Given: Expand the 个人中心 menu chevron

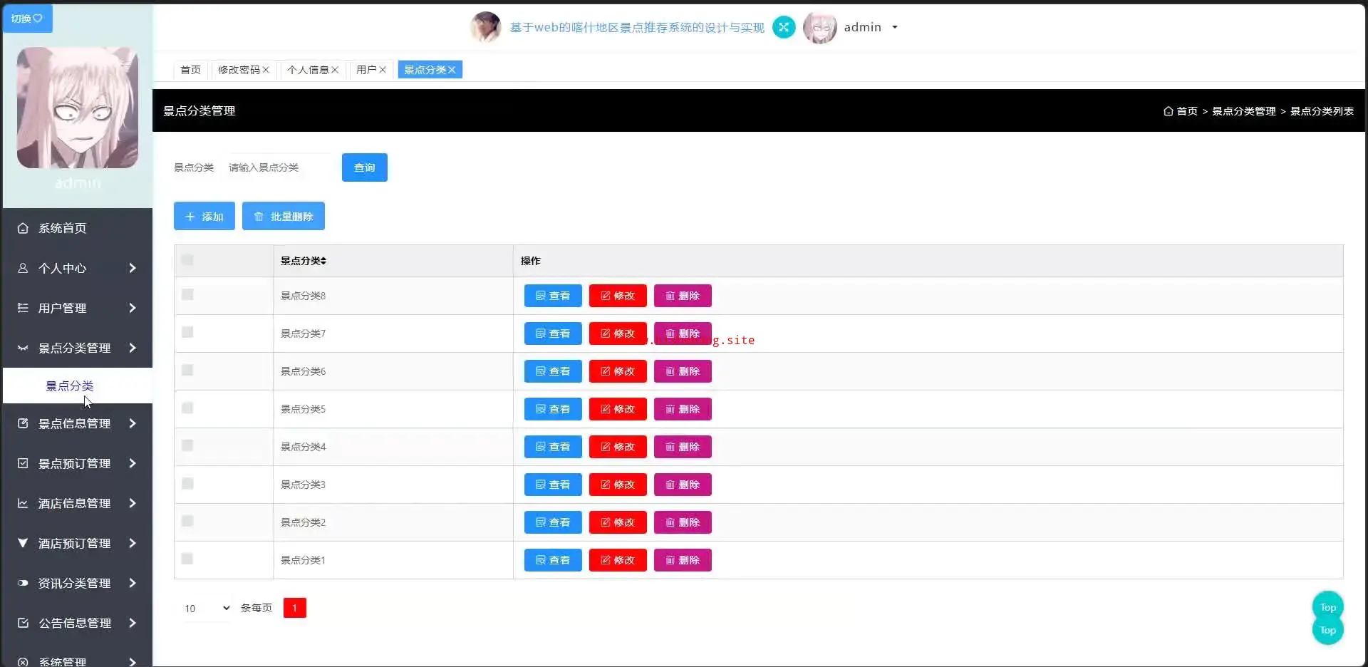Looking at the screenshot, I should click(x=133, y=268).
